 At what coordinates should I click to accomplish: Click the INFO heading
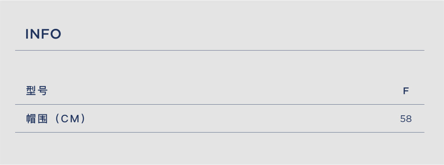[x=44, y=34]
